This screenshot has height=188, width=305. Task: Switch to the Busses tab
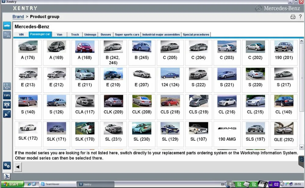(106, 35)
